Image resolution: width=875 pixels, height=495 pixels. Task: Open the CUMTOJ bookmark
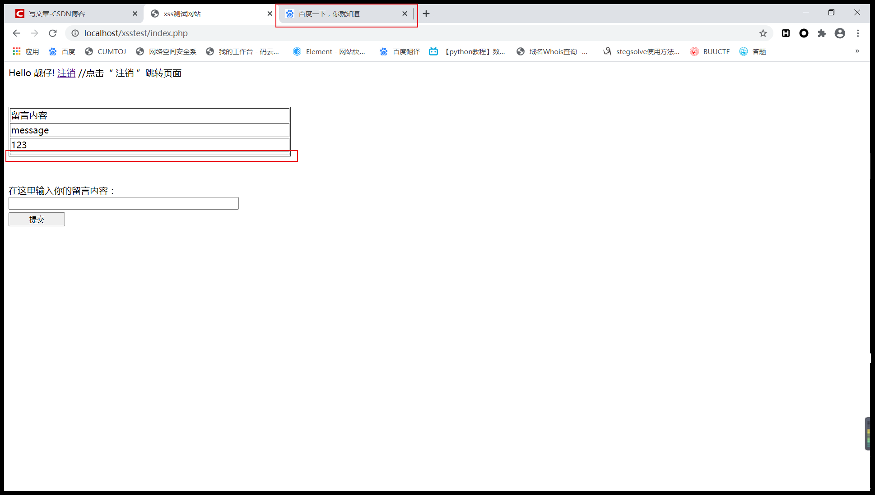click(106, 52)
